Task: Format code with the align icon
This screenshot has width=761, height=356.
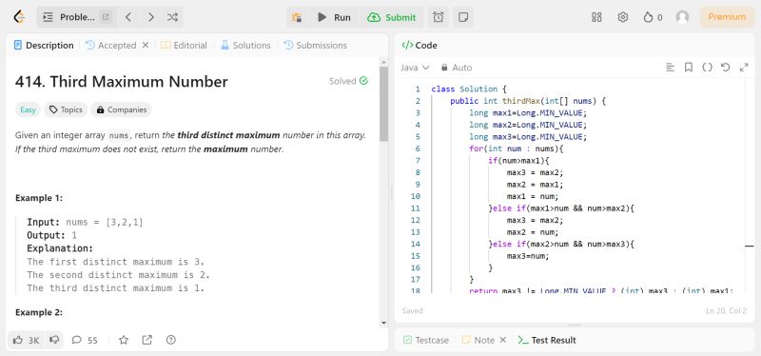Action: click(x=671, y=68)
